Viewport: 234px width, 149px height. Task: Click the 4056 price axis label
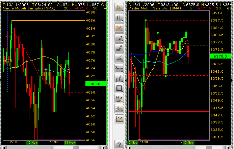(90, 140)
